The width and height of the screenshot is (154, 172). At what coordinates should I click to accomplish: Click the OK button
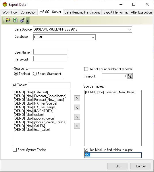(118, 166)
